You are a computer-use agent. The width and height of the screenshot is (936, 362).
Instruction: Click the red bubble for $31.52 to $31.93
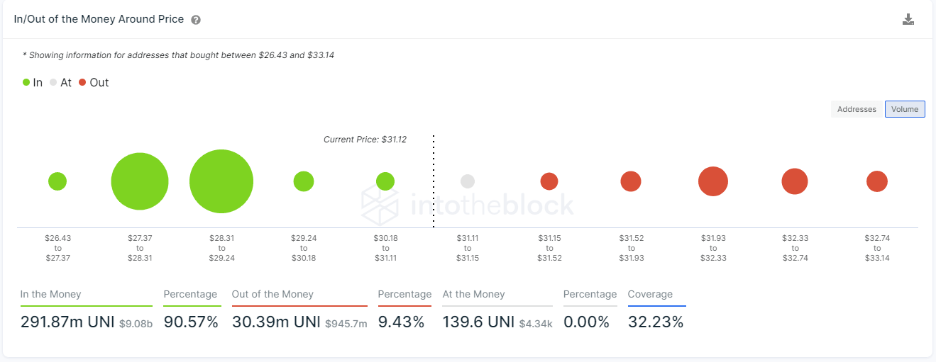click(631, 181)
